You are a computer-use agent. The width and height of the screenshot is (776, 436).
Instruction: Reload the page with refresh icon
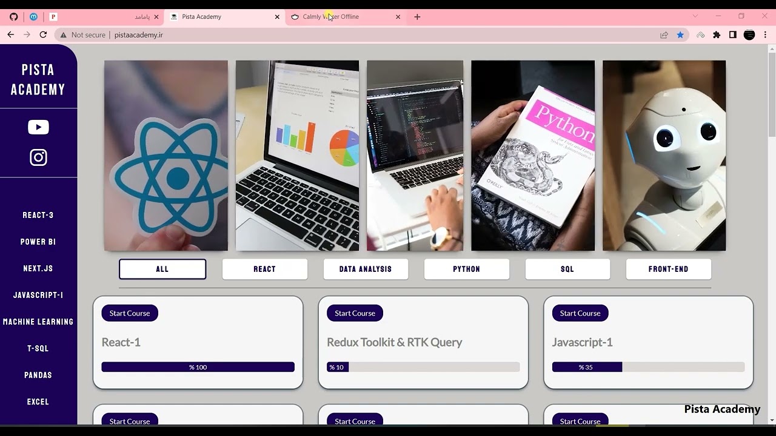tap(43, 35)
